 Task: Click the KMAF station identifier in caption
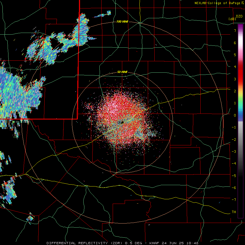point(154,243)
